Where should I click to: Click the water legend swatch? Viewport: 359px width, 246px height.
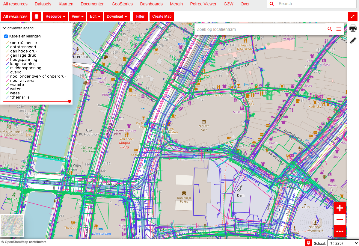[x=7, y=89]
